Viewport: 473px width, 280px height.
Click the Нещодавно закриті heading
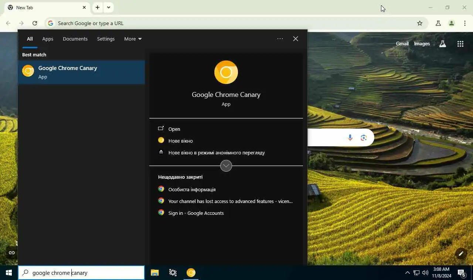pyautogui.click(x=180, y=177)
